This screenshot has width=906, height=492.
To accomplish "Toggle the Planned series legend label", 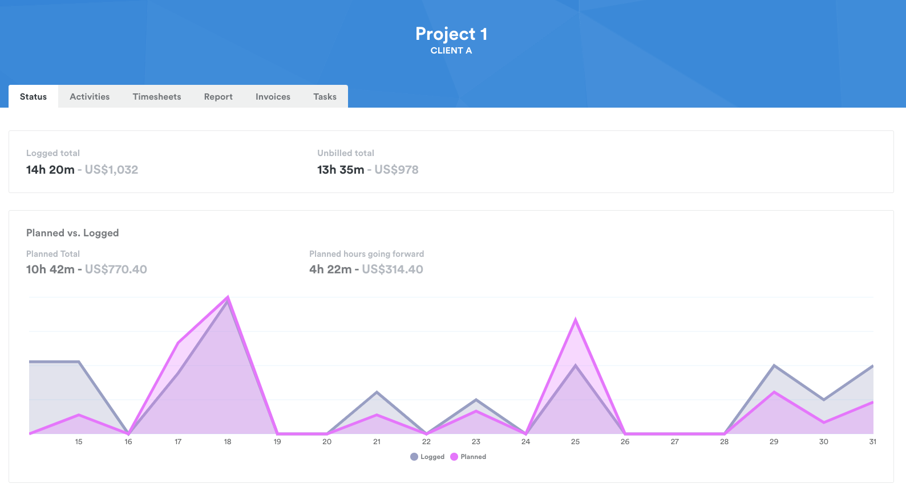I will (473, 457).
